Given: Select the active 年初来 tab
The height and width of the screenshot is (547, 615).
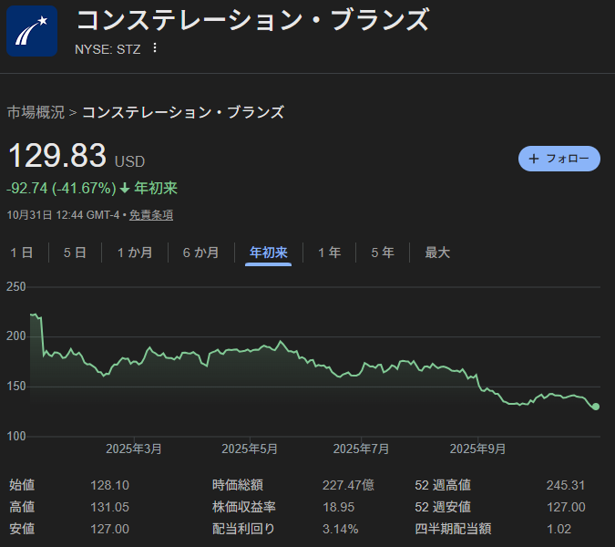Looking at the screenshot, I should click(x=269, y=253).
